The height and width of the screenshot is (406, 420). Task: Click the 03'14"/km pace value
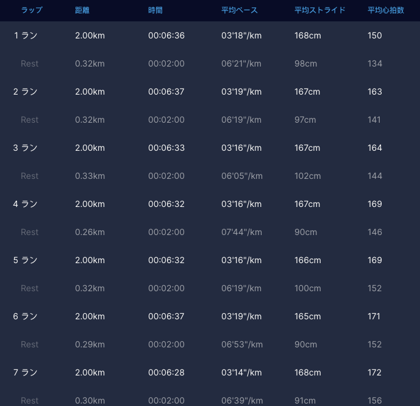click(x=241, y=372)
